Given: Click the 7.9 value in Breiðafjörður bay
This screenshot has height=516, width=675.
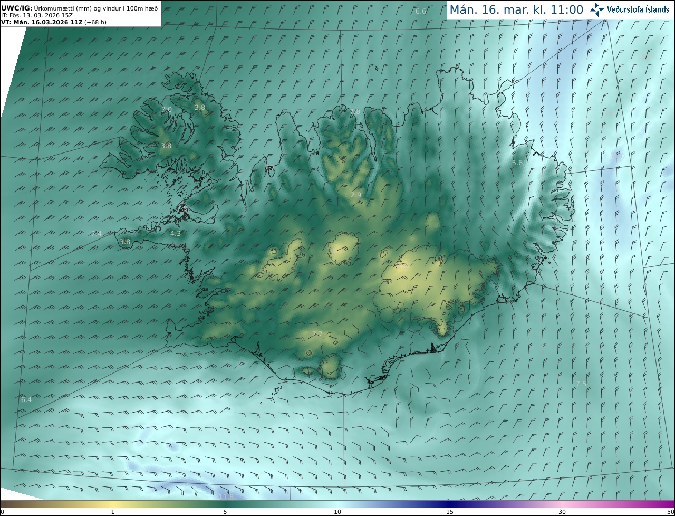Looking at the screenshot, I should (182, 209).
